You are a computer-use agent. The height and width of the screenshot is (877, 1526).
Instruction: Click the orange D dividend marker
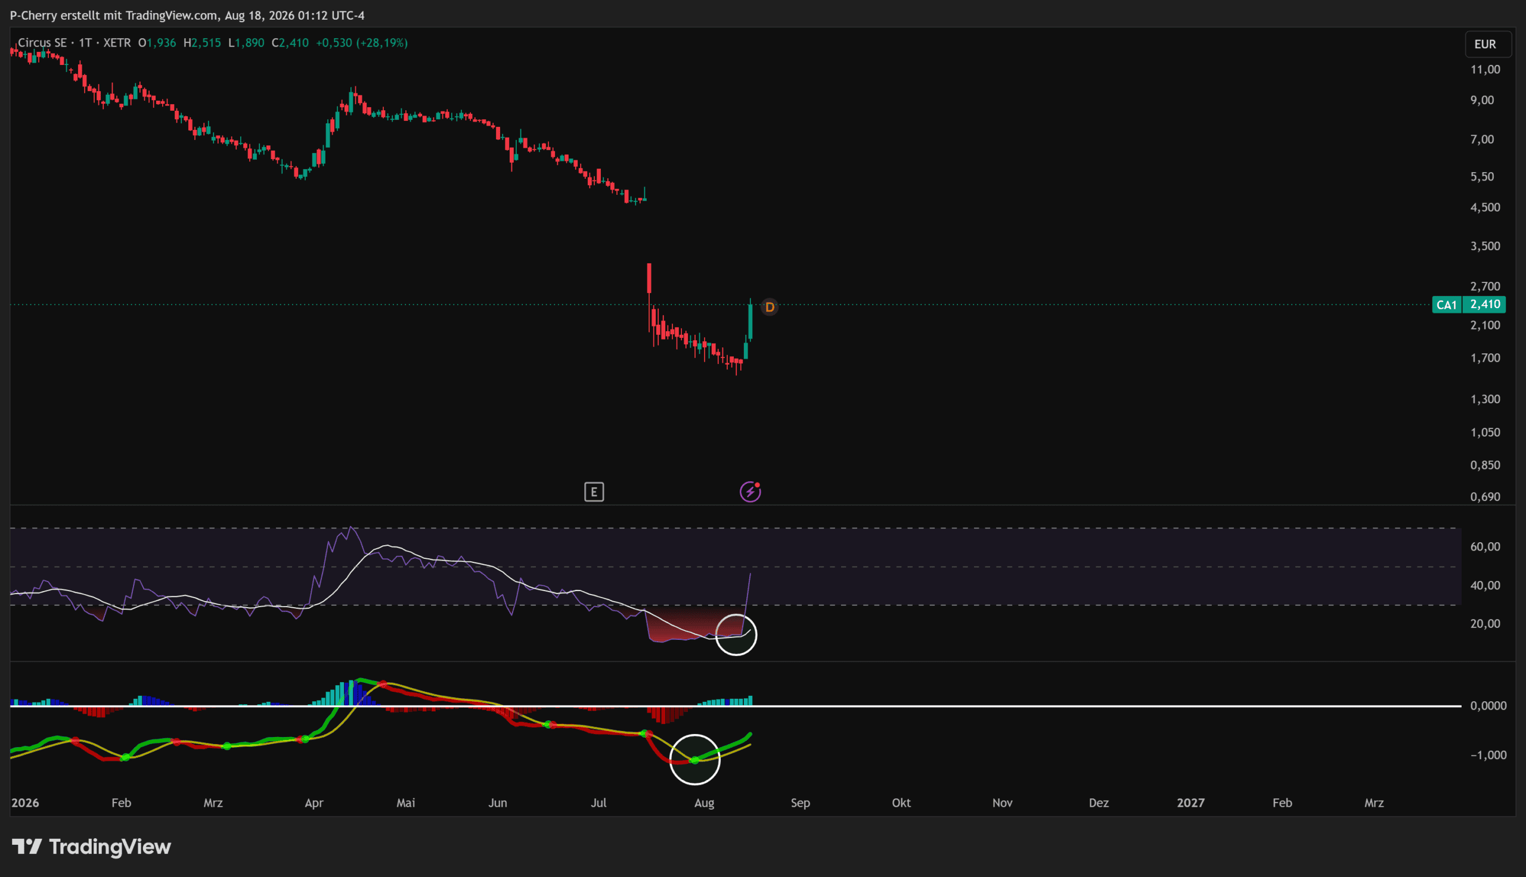[770, 307]
